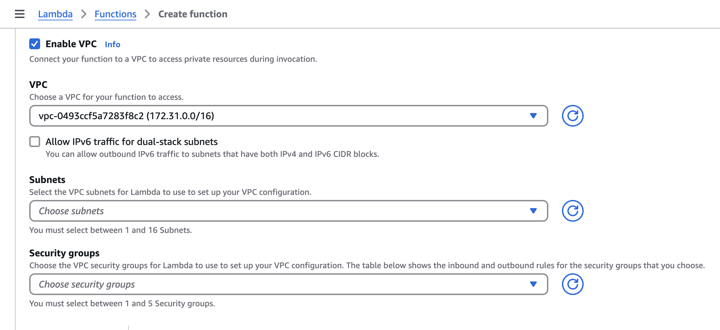Click the Create function breadcrumb text
Viewport: 720px width, 330px height.
coord(193,14)
